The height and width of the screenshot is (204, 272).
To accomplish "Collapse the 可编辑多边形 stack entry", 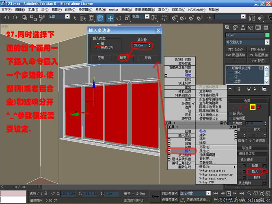I will (x=229, y=68).
